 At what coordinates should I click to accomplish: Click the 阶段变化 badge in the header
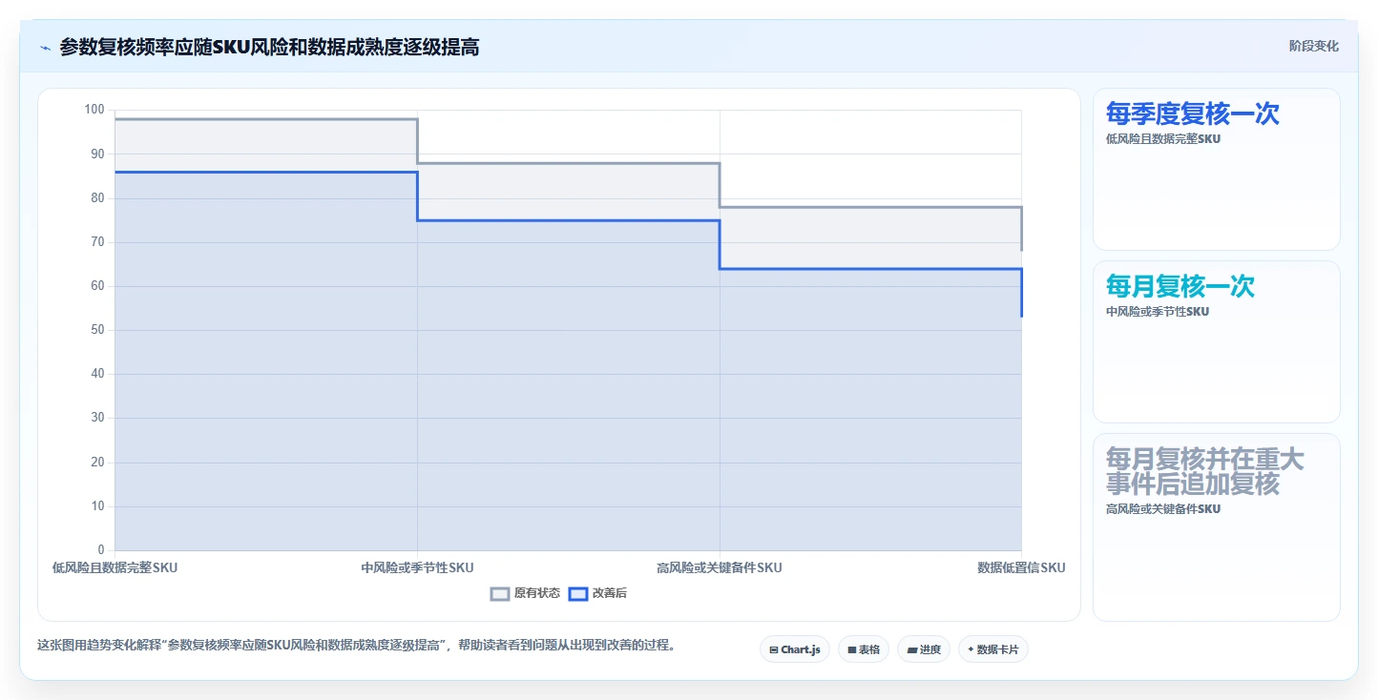[1313, 46]
